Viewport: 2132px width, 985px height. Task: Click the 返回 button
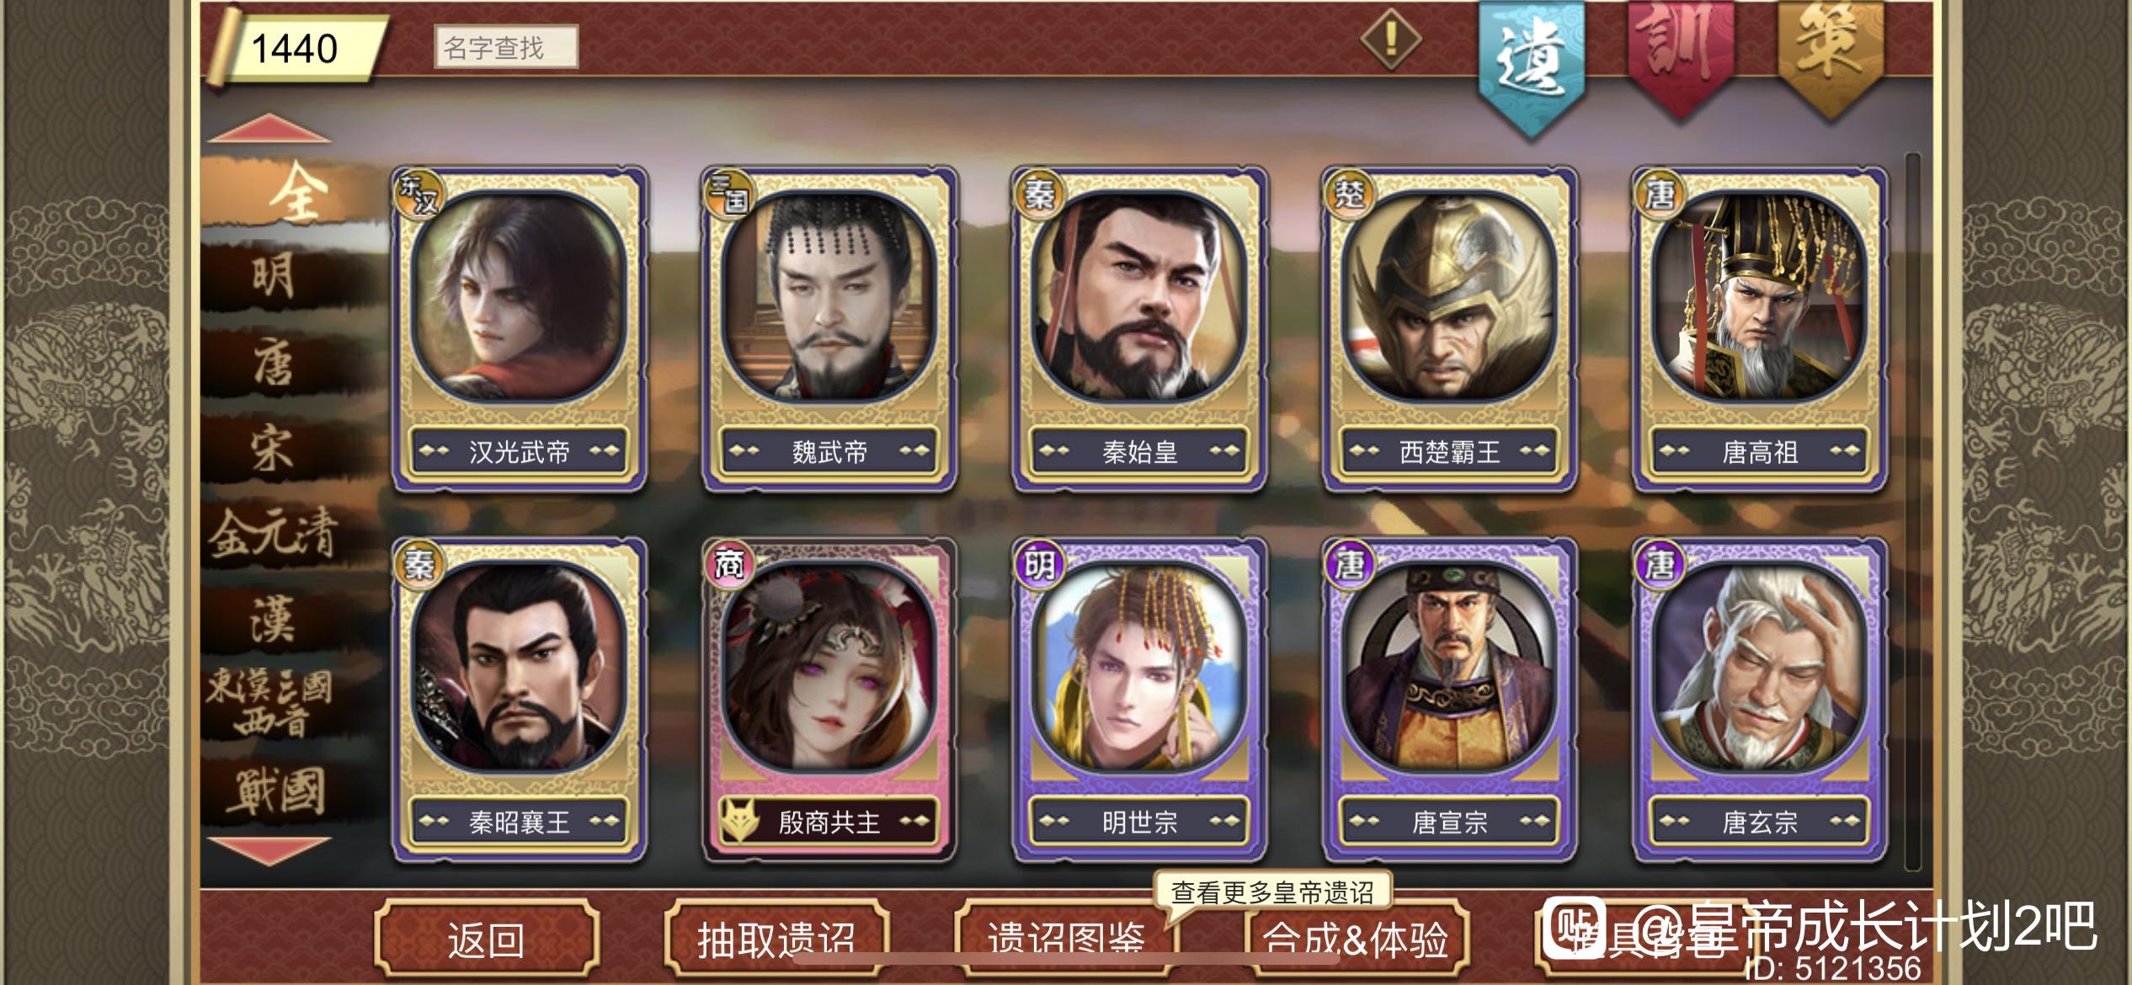pyautogui.click(x=487, y=940)
